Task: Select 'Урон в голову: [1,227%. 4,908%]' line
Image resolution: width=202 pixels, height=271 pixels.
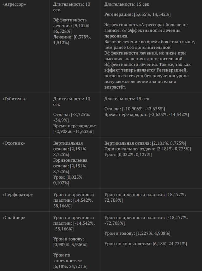Action: coord(137,234)
